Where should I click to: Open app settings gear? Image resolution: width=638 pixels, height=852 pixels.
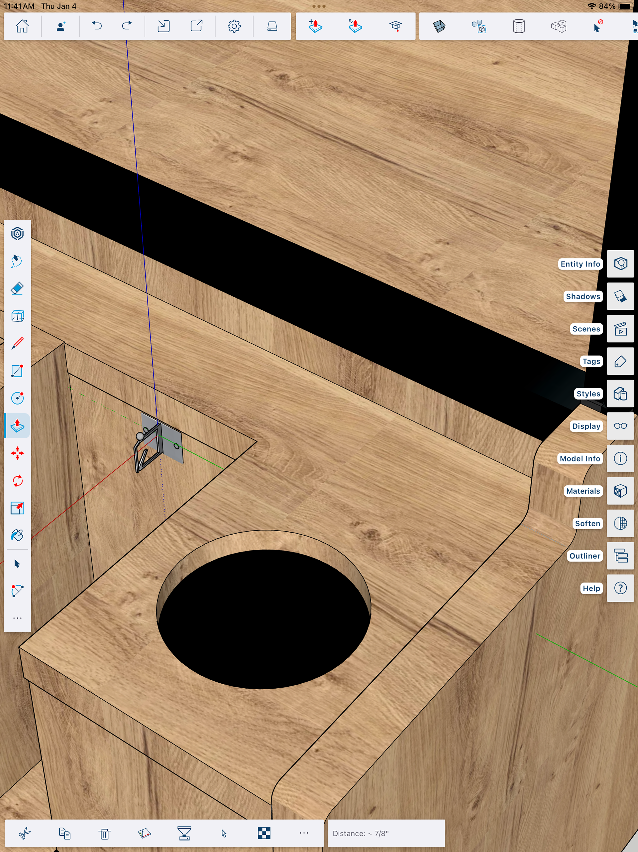point(234,26)
